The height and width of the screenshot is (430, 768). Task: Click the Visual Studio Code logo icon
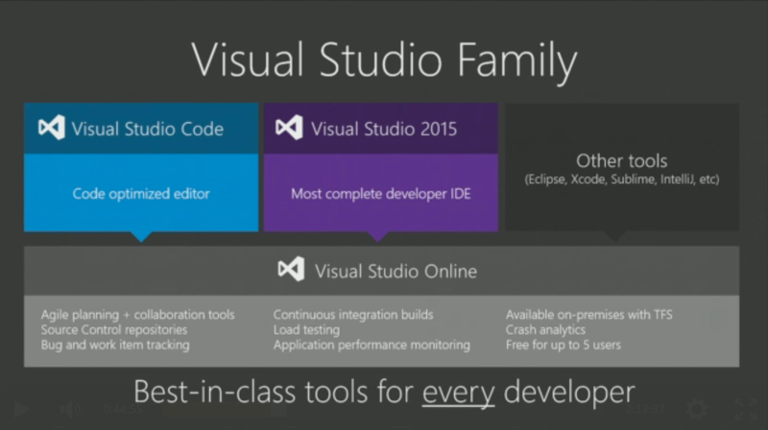point(52,128)
